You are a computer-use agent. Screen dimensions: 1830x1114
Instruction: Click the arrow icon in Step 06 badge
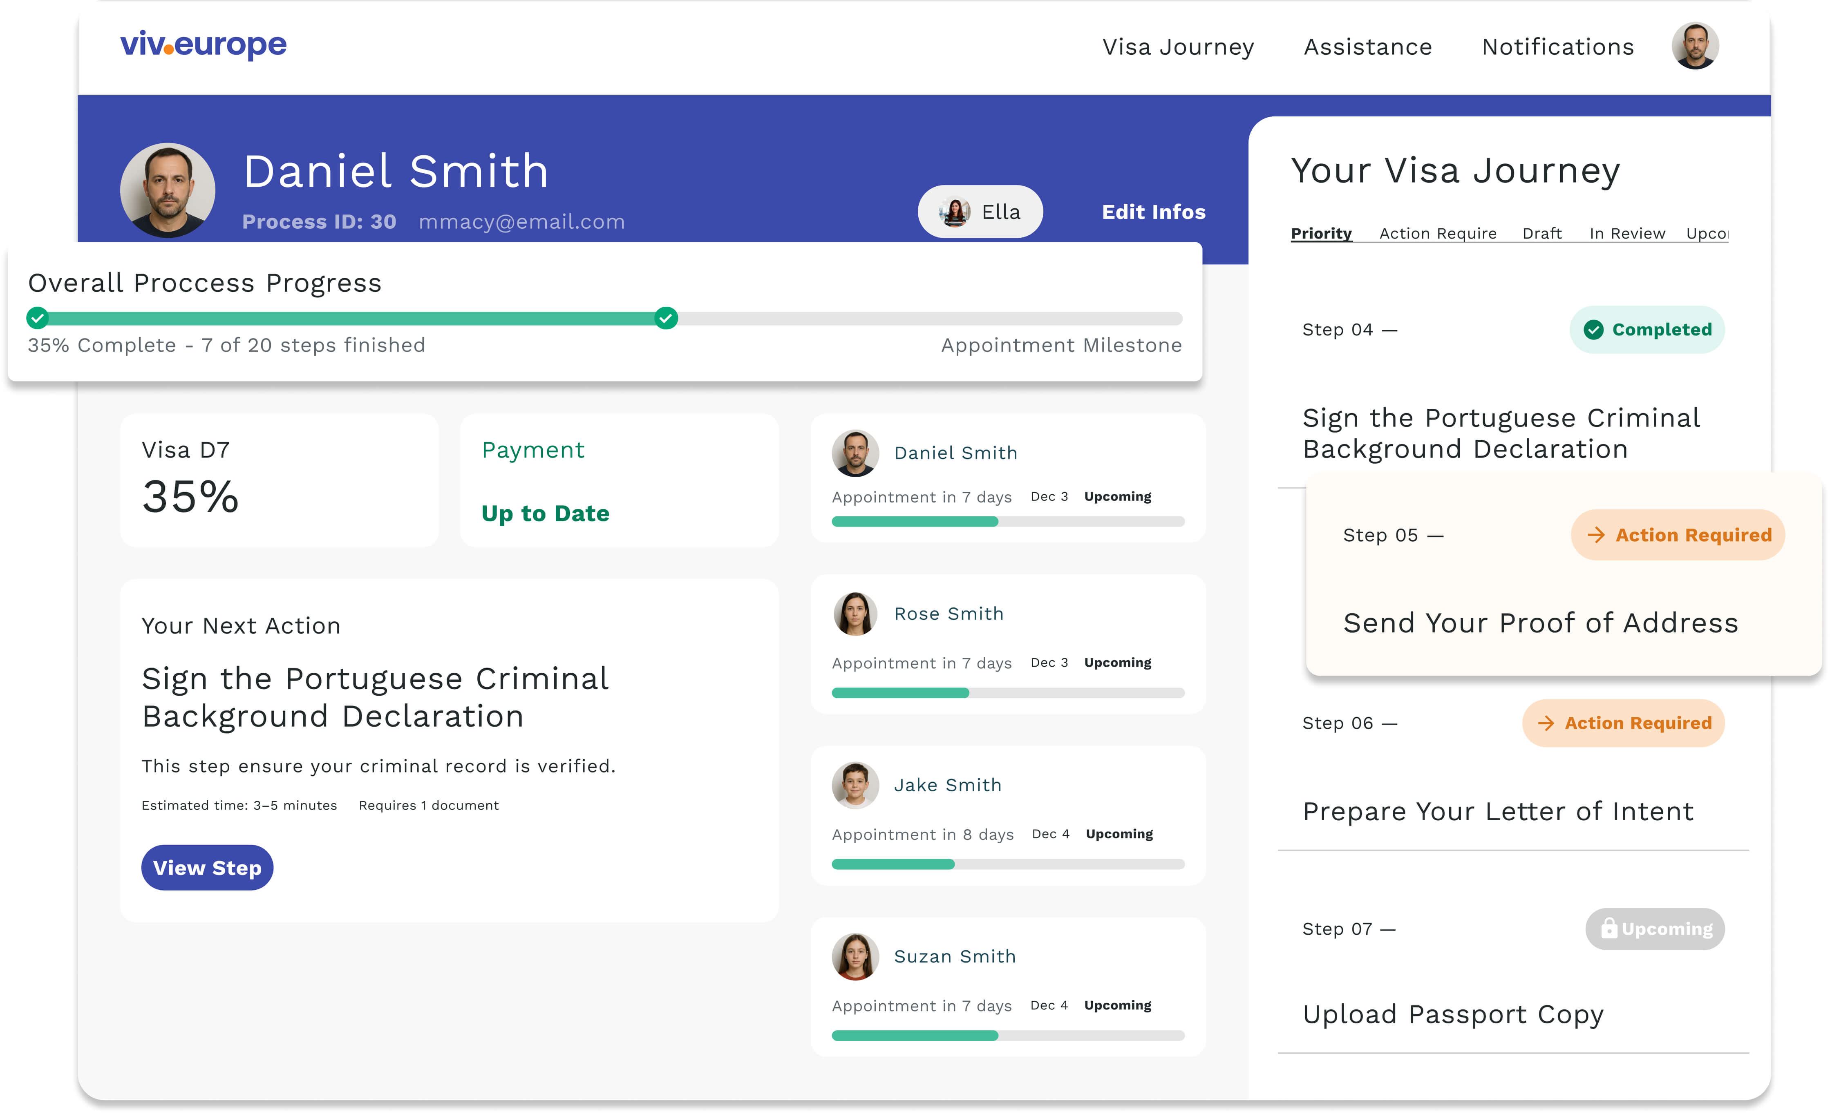click(1546, 723)
